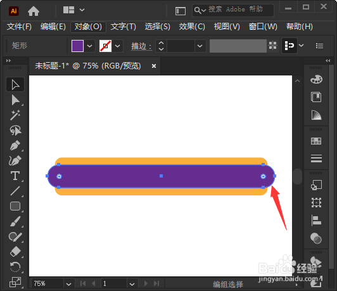Viewport: 337px width, 291px height.
Task: Open the 文字(T) menu
Action: click(123, 27)
